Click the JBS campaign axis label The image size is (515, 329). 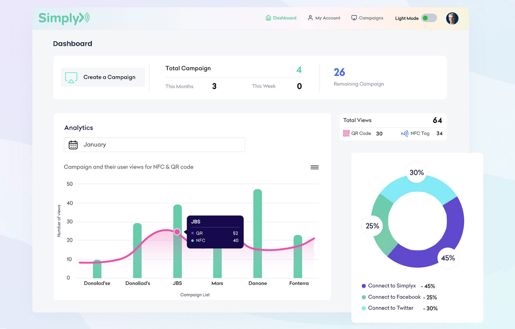pos(177,283)
